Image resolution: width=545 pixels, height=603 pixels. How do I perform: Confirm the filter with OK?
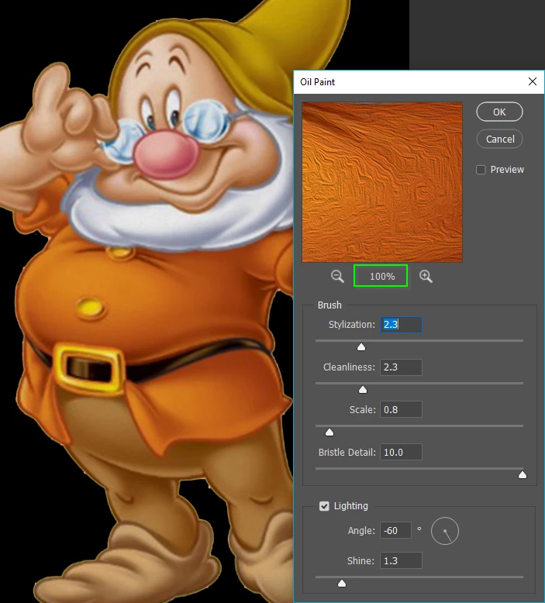click(499, 112)
